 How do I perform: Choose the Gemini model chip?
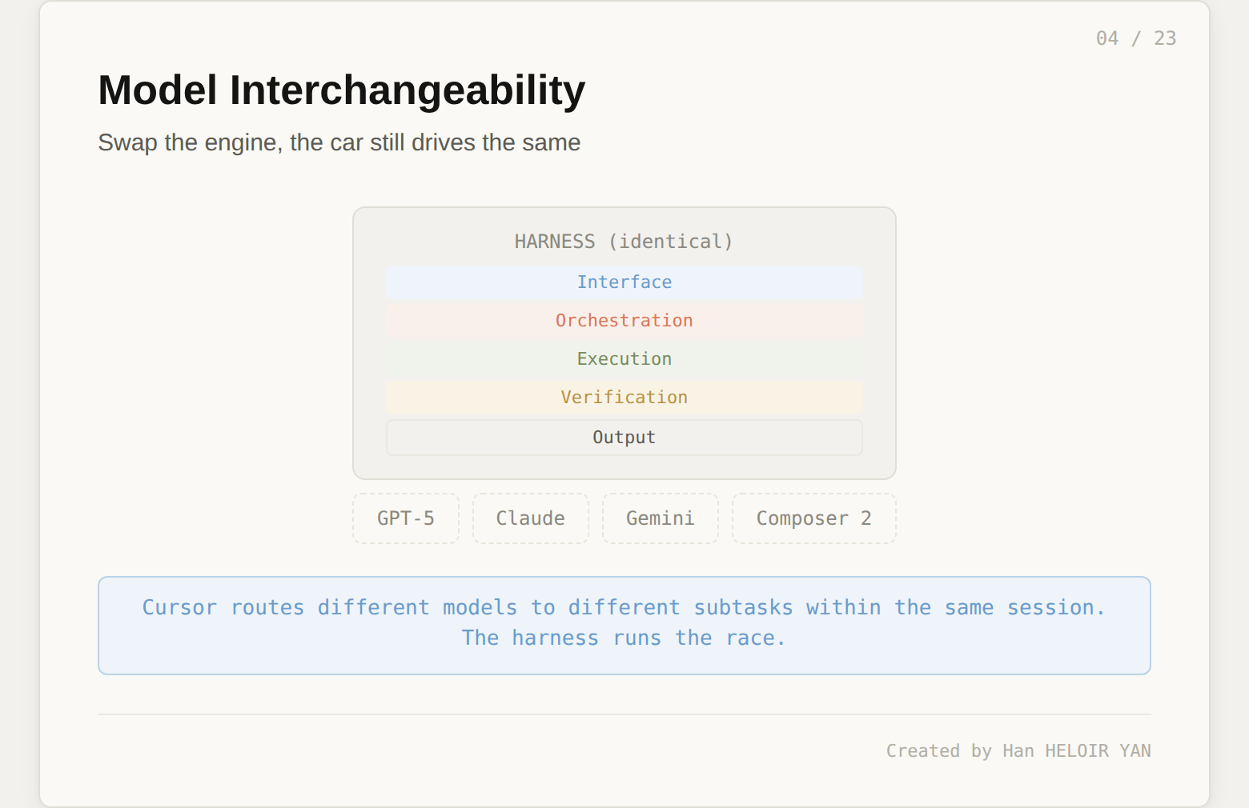point(660,518)
